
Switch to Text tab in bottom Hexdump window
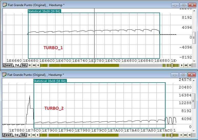(7, 135)
